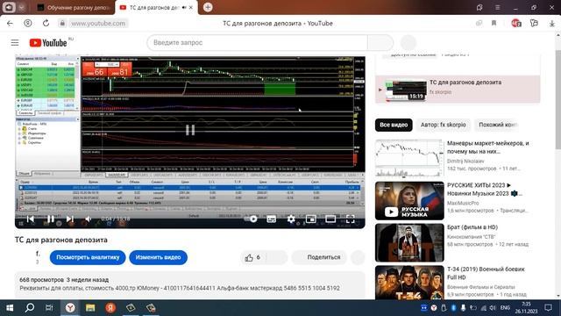Viewport: 561px width, 316px height.
Task: Reload the page with the refresh icon
Action: click(46, 24)
